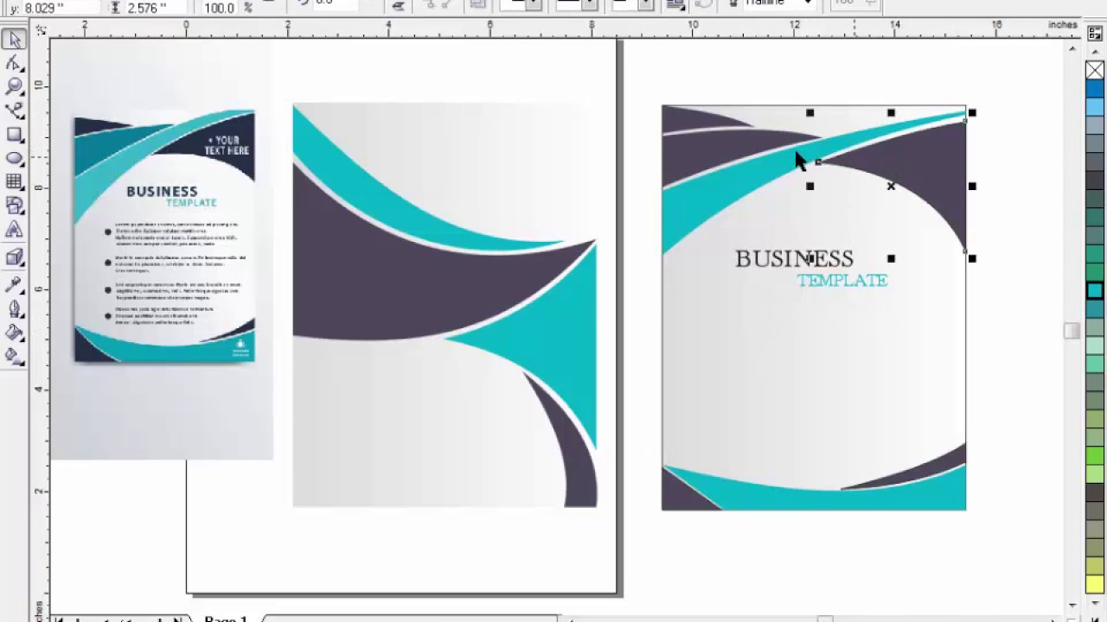Select the BUSINESS text in right design
This screenshot has height=622, width=1107.
pos(794,258)
